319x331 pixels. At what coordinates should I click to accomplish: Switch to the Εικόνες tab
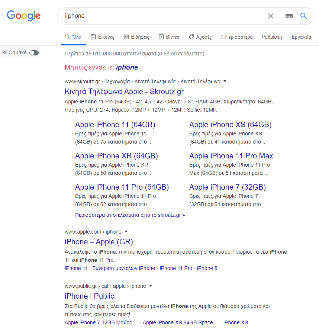[103, 37]
